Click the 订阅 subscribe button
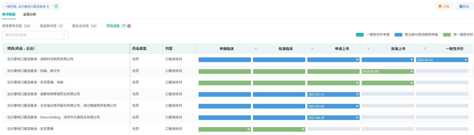 [444, 6]
